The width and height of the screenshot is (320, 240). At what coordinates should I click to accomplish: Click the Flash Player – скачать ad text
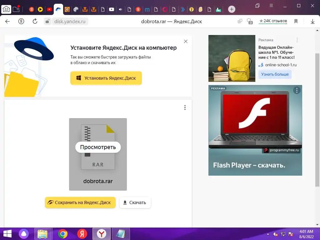point(249,165)
